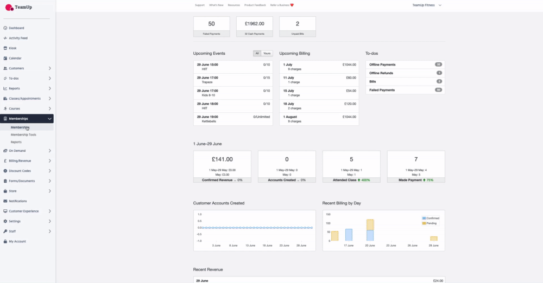This screenshot has height=283, width=543.
Task: Open Membership Tools submenu item
Action: (23, 134)
